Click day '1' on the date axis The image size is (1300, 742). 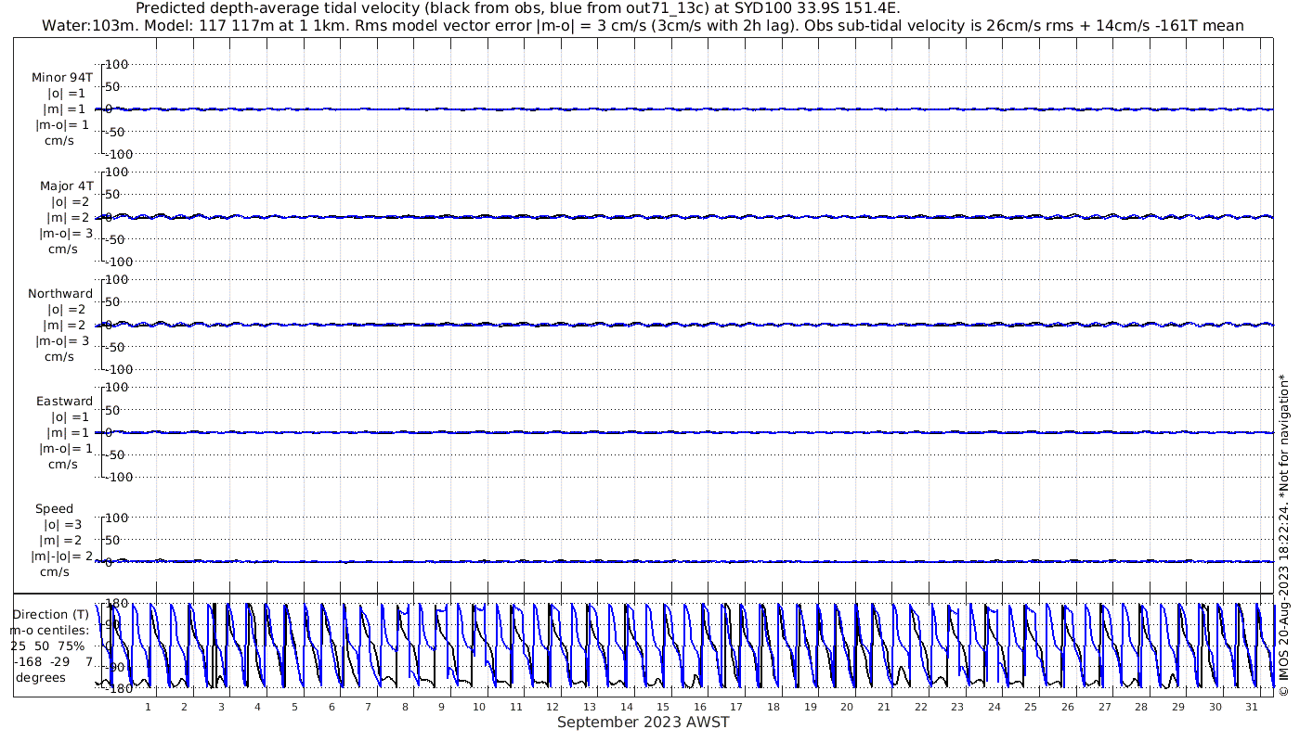tap(148, 707)
